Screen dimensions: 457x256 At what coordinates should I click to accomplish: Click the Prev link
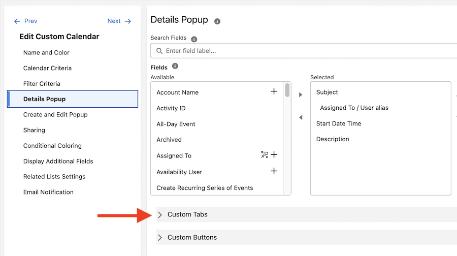tap(30, 21)
